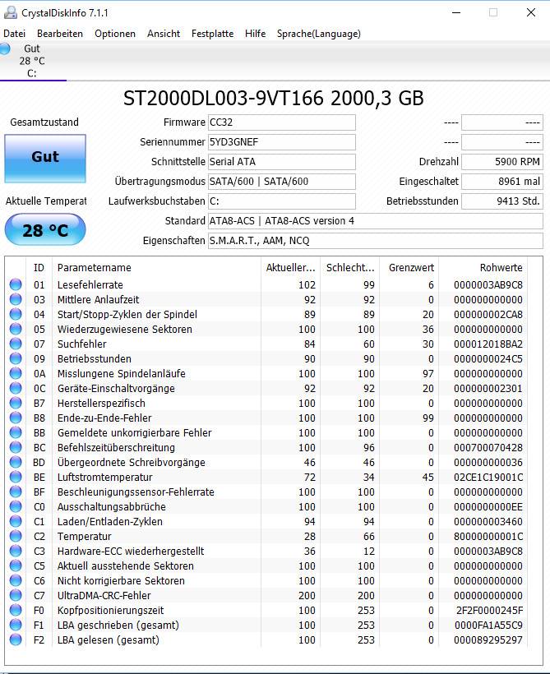The width and height of the screenshot is (550, 674).
Task: Open the Festplatte menu
Action: pyautogui.click(x=212, y=34)
